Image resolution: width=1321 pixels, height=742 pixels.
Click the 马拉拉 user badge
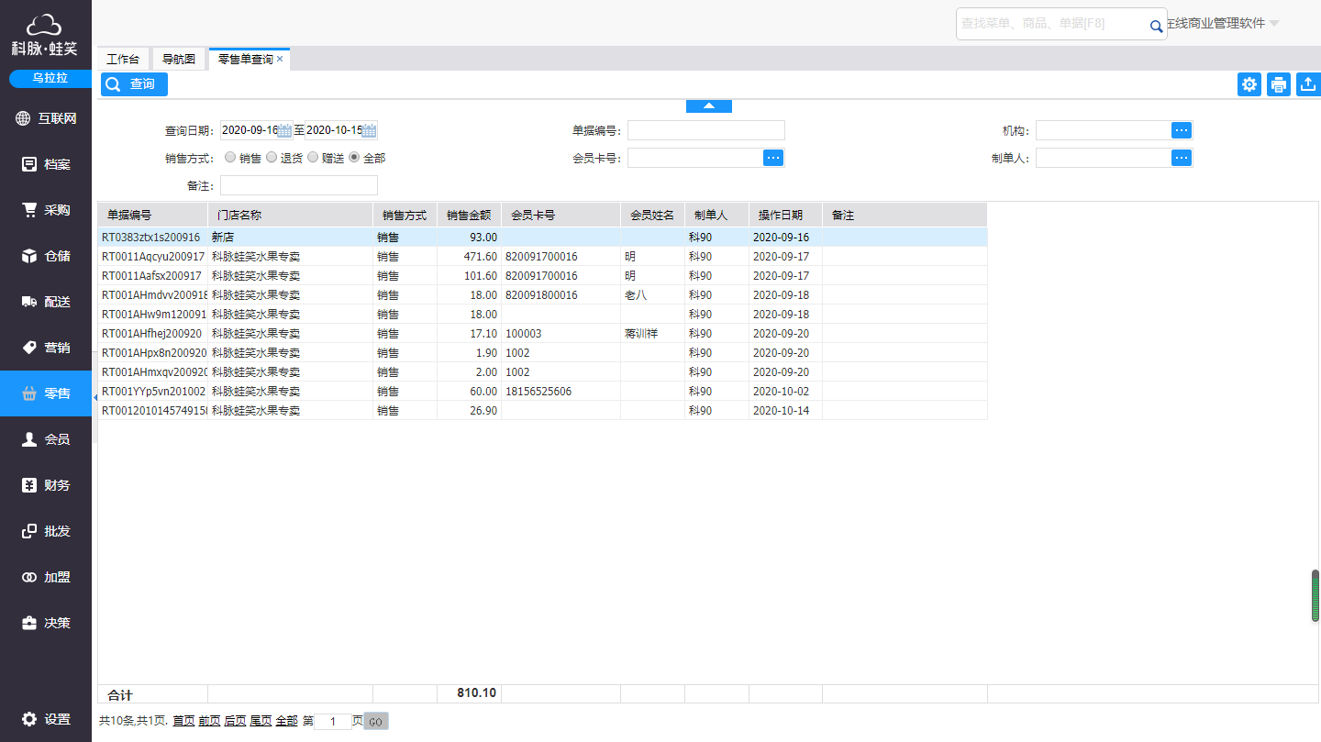50,79
